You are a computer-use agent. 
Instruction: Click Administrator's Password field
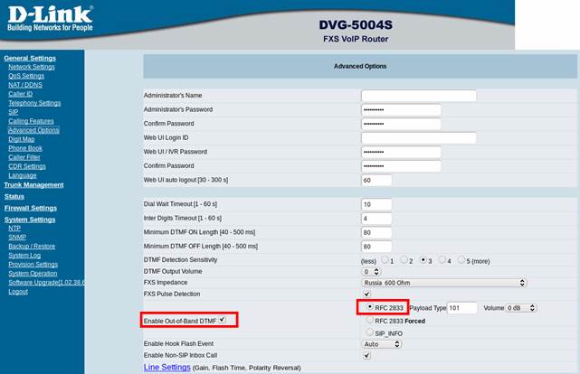pos(401,109)
